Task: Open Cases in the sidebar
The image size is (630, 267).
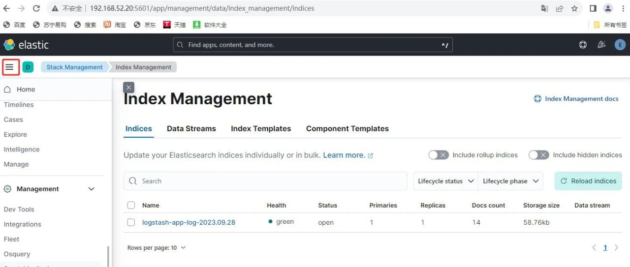Action: 13,119
